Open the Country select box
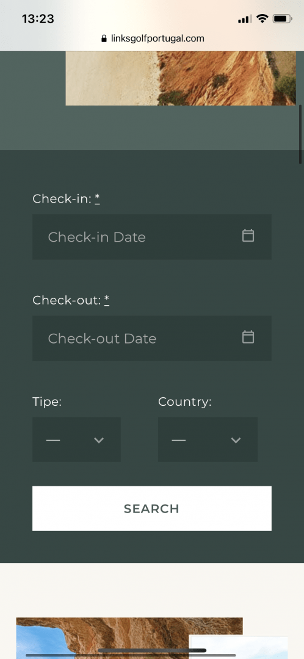This screenshot has height=659, width=304. pos(208,439)
